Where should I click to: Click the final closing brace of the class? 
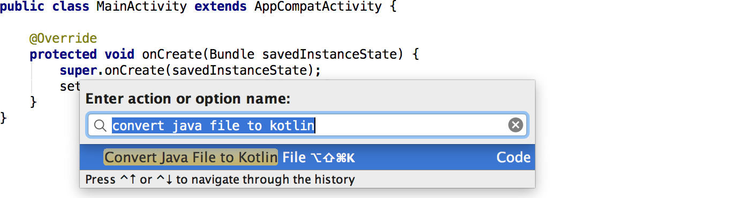point(4,117)
